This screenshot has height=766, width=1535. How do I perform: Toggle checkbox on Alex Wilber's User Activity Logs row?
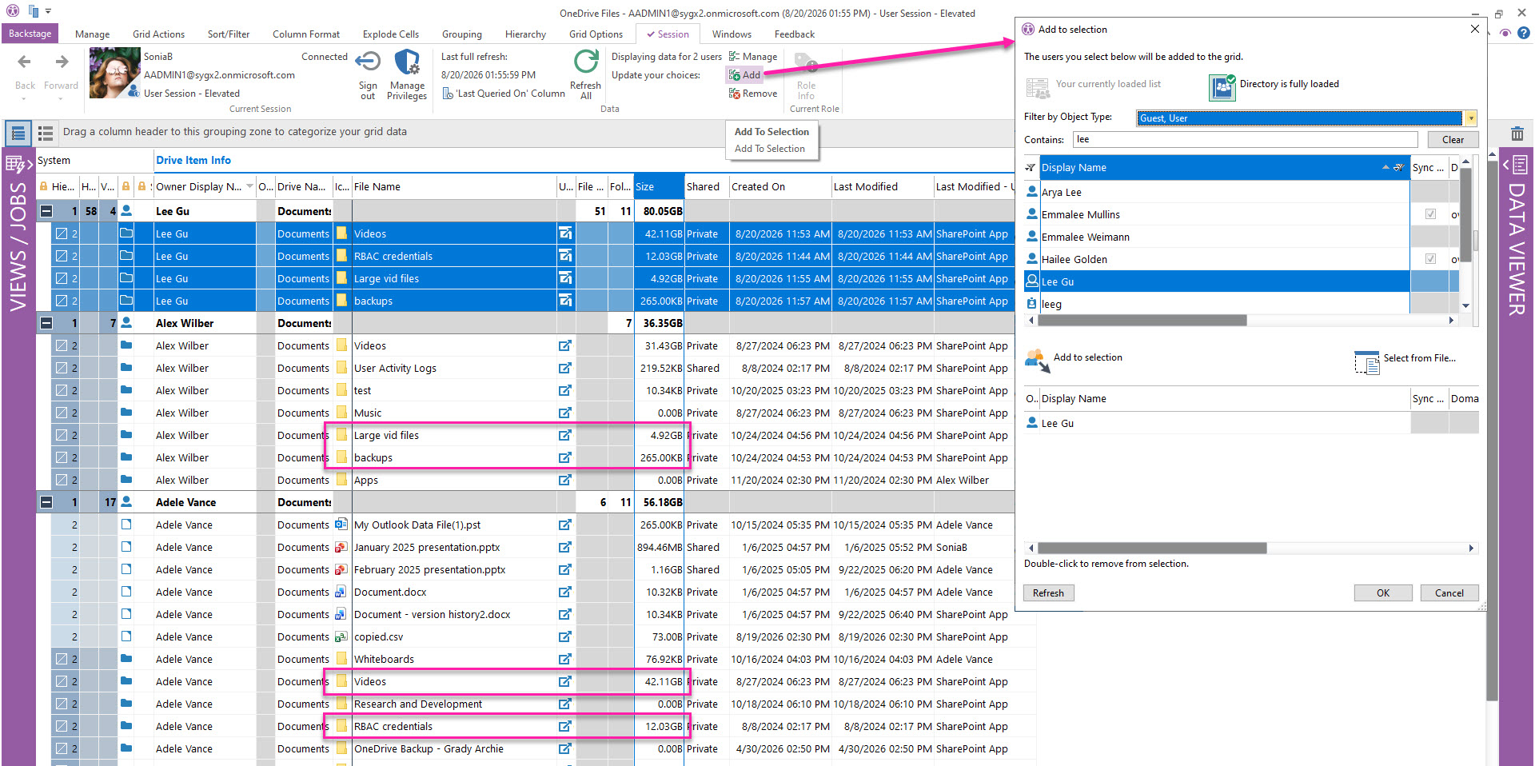click(x=62, y=369)
